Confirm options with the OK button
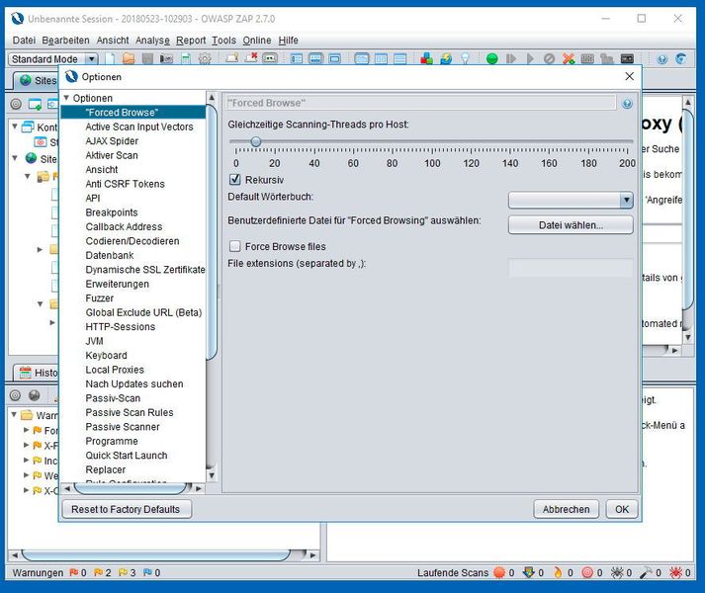 (622, 509)
